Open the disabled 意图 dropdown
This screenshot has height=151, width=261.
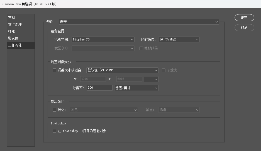[103, 48]
